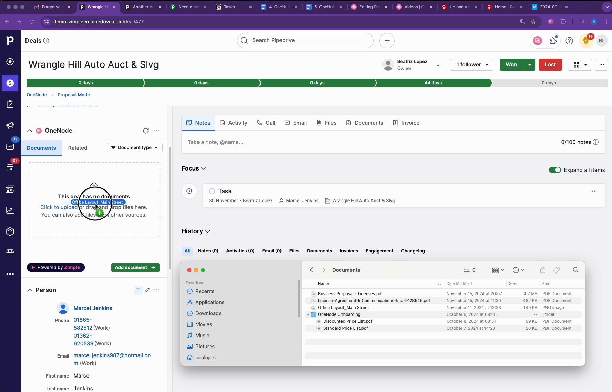Click inside Search Pipedrive field
Screen dimensions: 612x392
pos(305,41)
